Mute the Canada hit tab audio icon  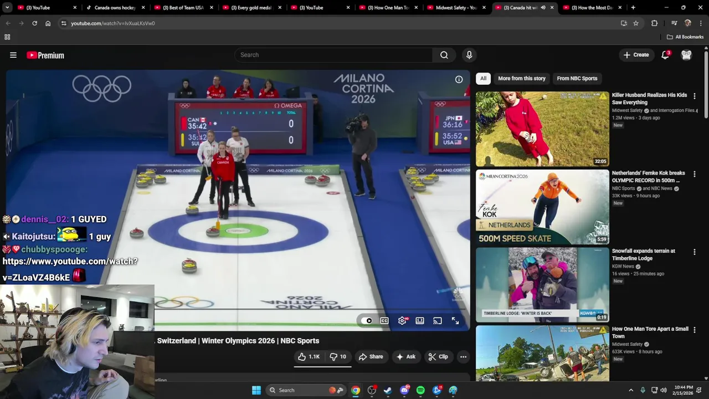[543, 8]
